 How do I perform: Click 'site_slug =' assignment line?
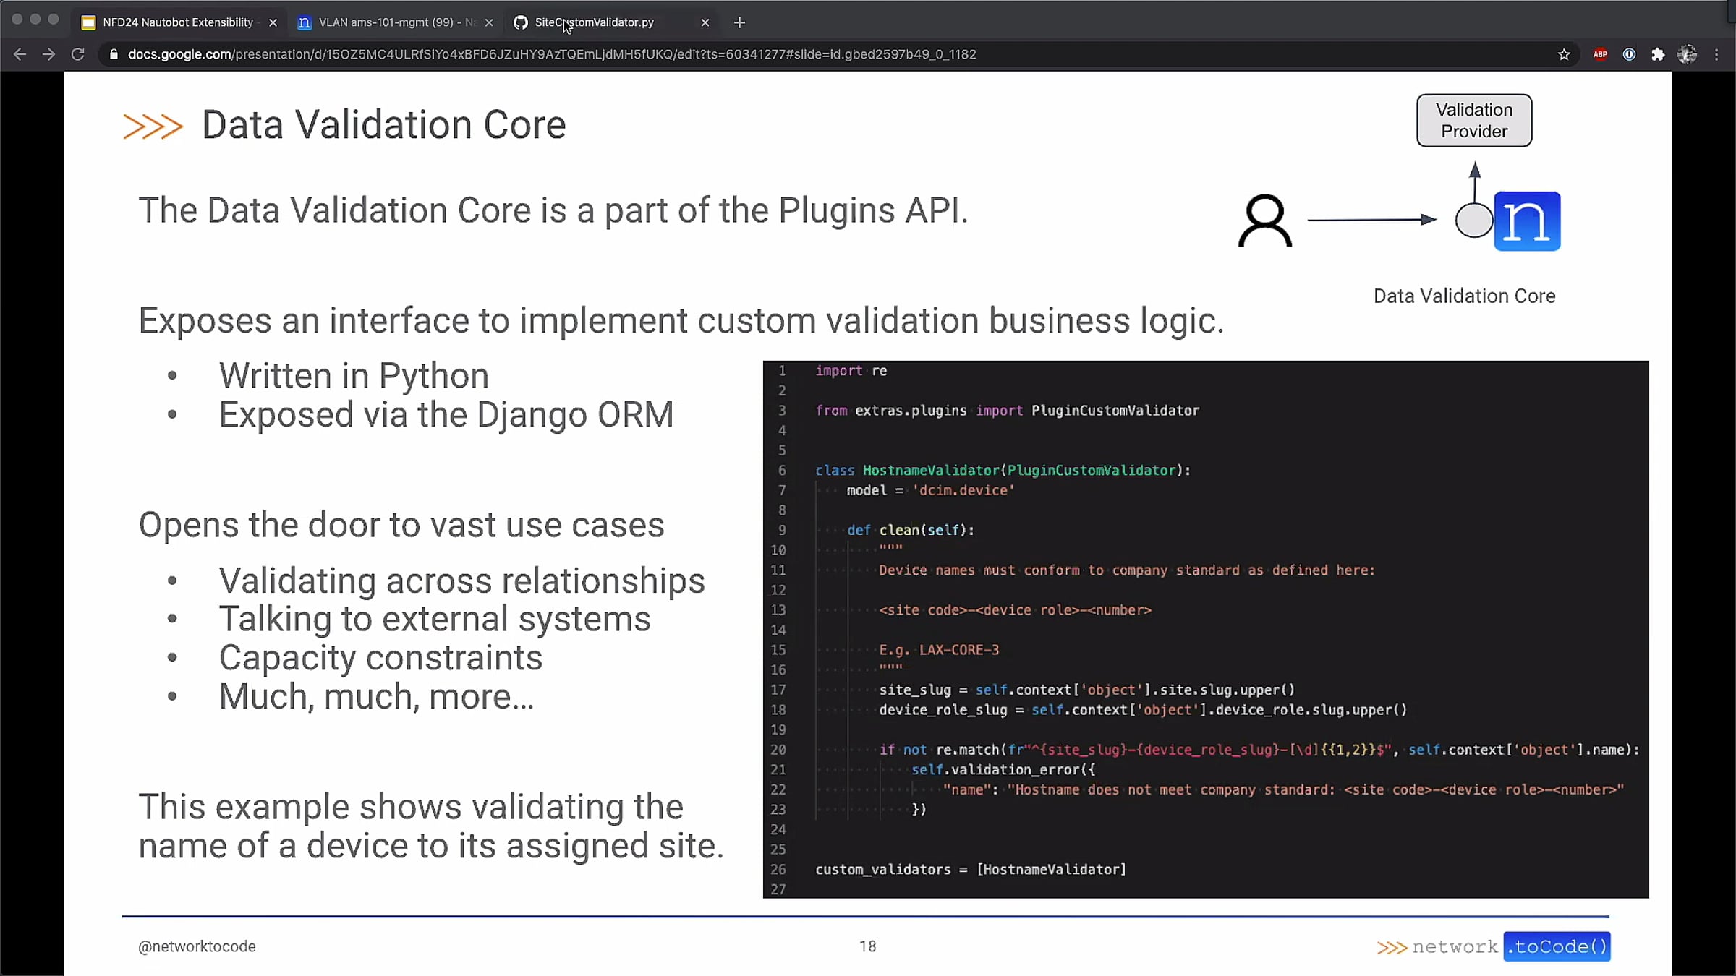pyautogui.click(x=1087, y=690)
